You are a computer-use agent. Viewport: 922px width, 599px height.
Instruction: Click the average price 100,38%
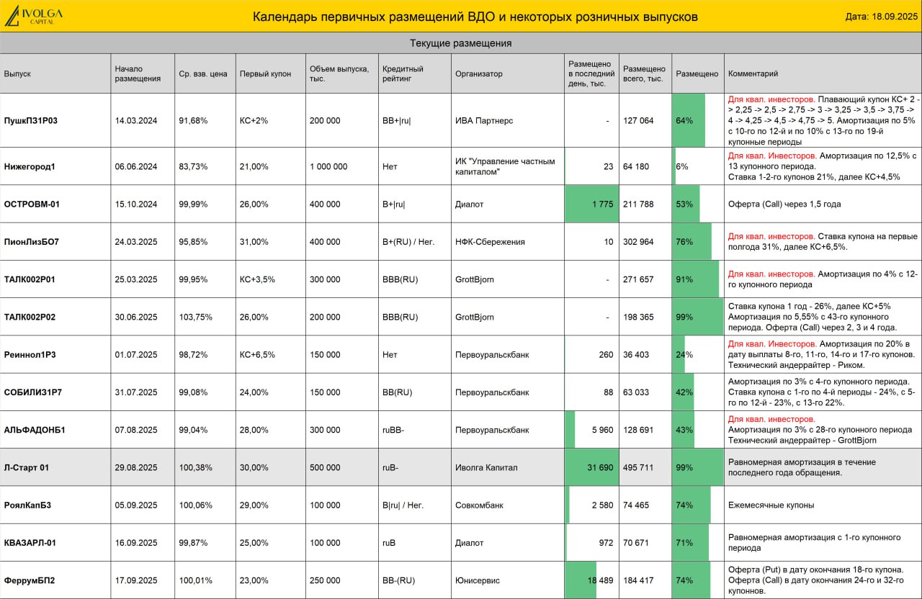click(x=195, y=467)
